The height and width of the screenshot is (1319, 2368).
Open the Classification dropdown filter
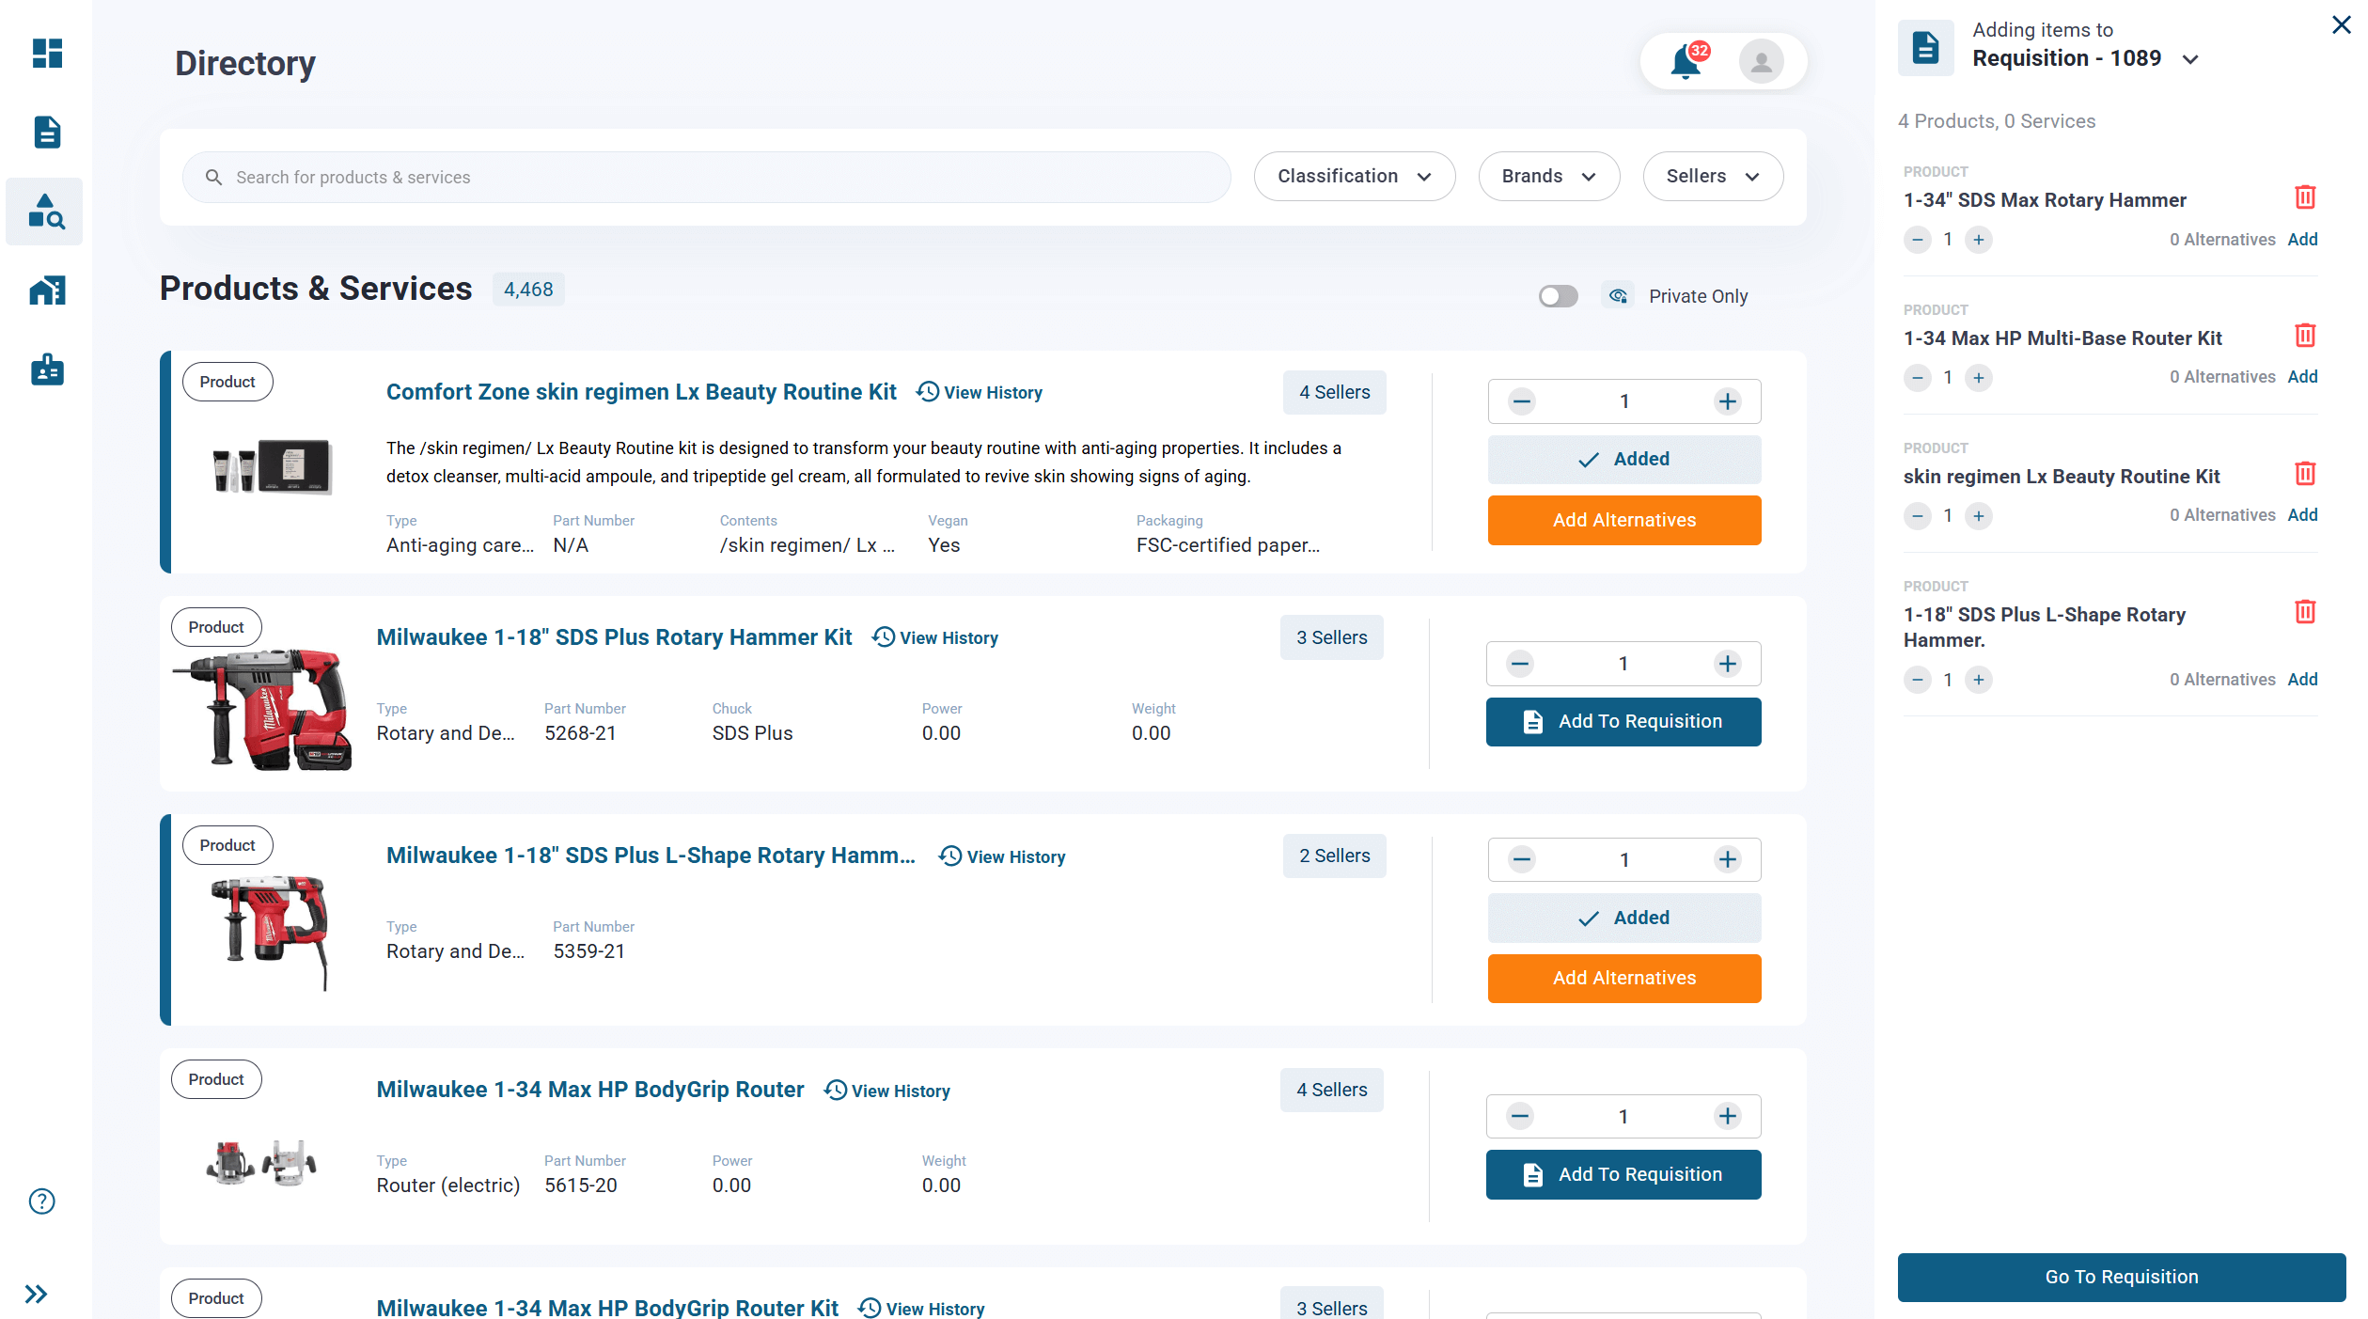pos(1354,176)
